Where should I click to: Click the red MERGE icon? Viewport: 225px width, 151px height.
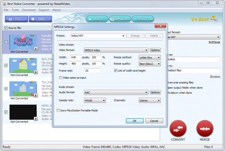[205, 129]
